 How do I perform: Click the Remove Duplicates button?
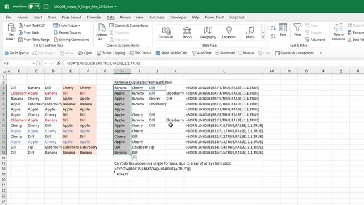tap(355, 32)
